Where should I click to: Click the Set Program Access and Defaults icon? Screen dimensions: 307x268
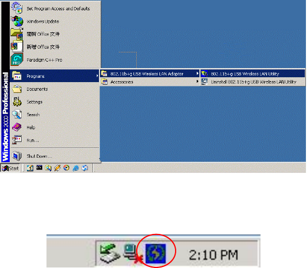tap(17, 8)
